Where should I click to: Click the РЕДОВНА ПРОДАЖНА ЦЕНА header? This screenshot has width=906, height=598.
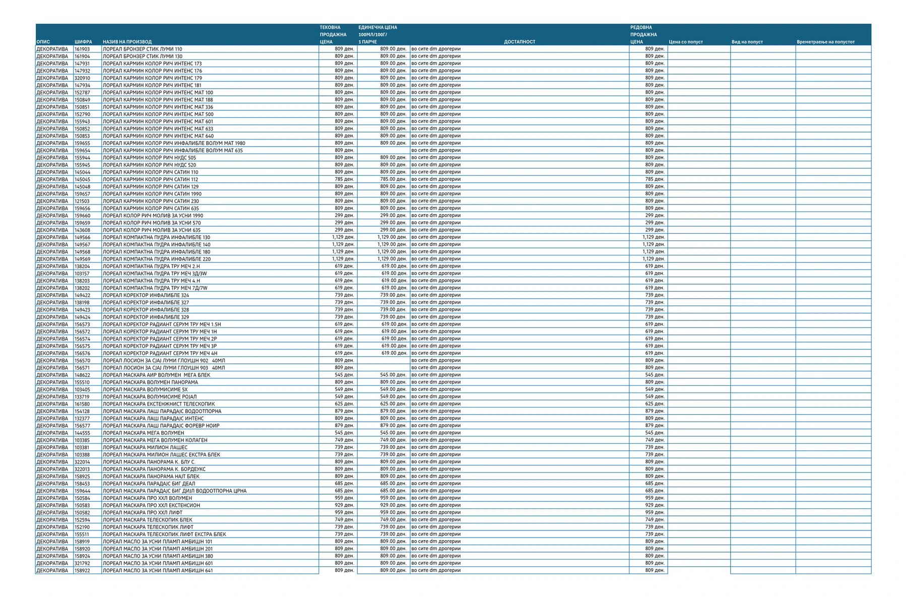click(x=643, y=35)
